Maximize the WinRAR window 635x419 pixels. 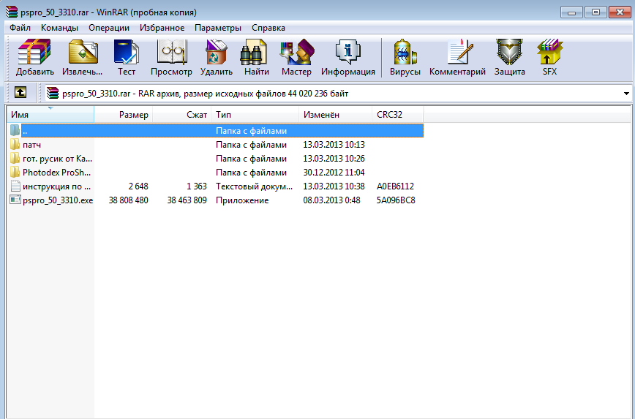(595, 12)
